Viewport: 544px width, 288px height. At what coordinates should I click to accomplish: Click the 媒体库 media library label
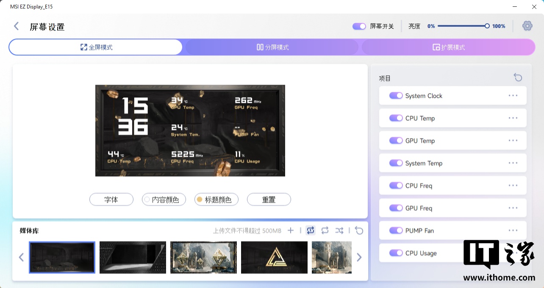click(x=29, y=231)
